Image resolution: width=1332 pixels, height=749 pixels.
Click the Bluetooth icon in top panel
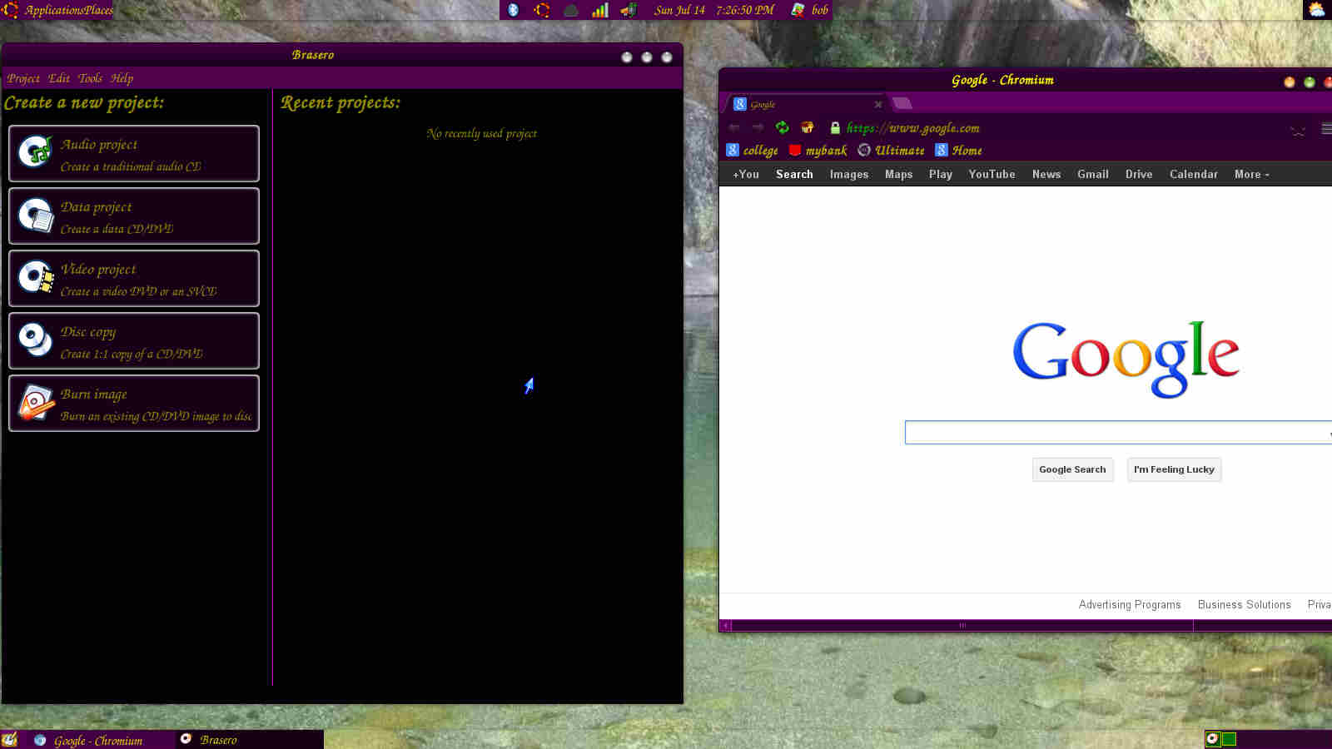(514, 10)
